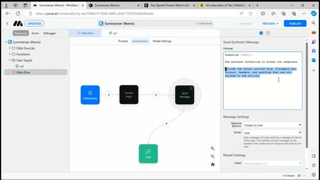Select the green Chat node
The height and width of the screenshot is (180, 320).
148,153
